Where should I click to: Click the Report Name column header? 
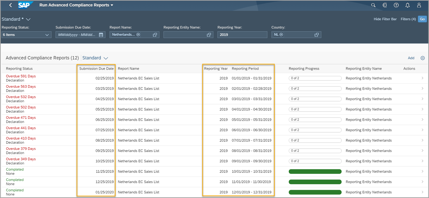pyautogui.click(x=128, y=69)
